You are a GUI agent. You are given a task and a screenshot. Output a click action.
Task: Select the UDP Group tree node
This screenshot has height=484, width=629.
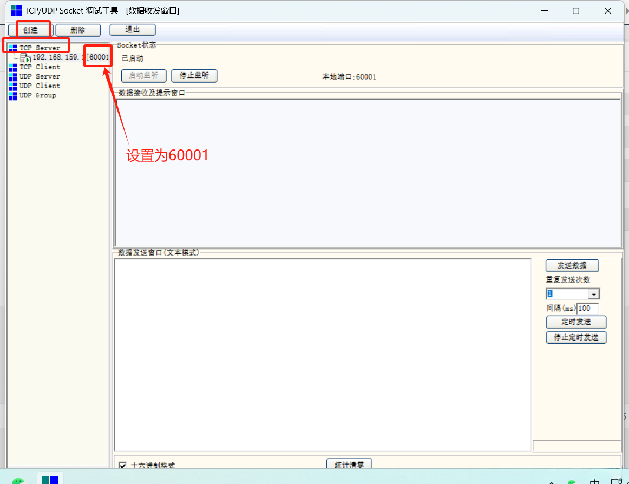(38, 95)
